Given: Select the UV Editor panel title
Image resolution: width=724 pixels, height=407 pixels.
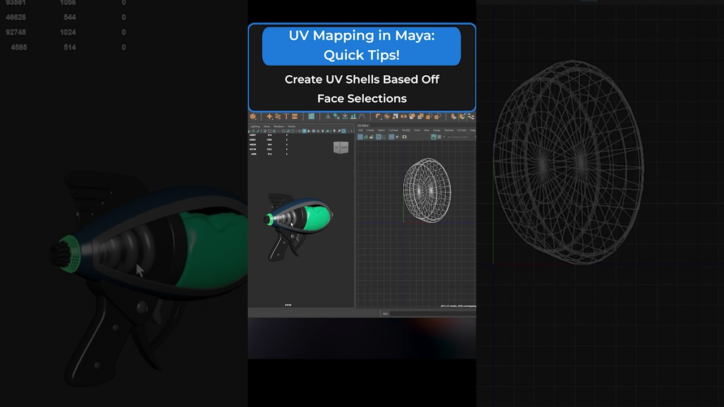Looking at the screenshot, I should pyautogui.click(x=363, y=125).
